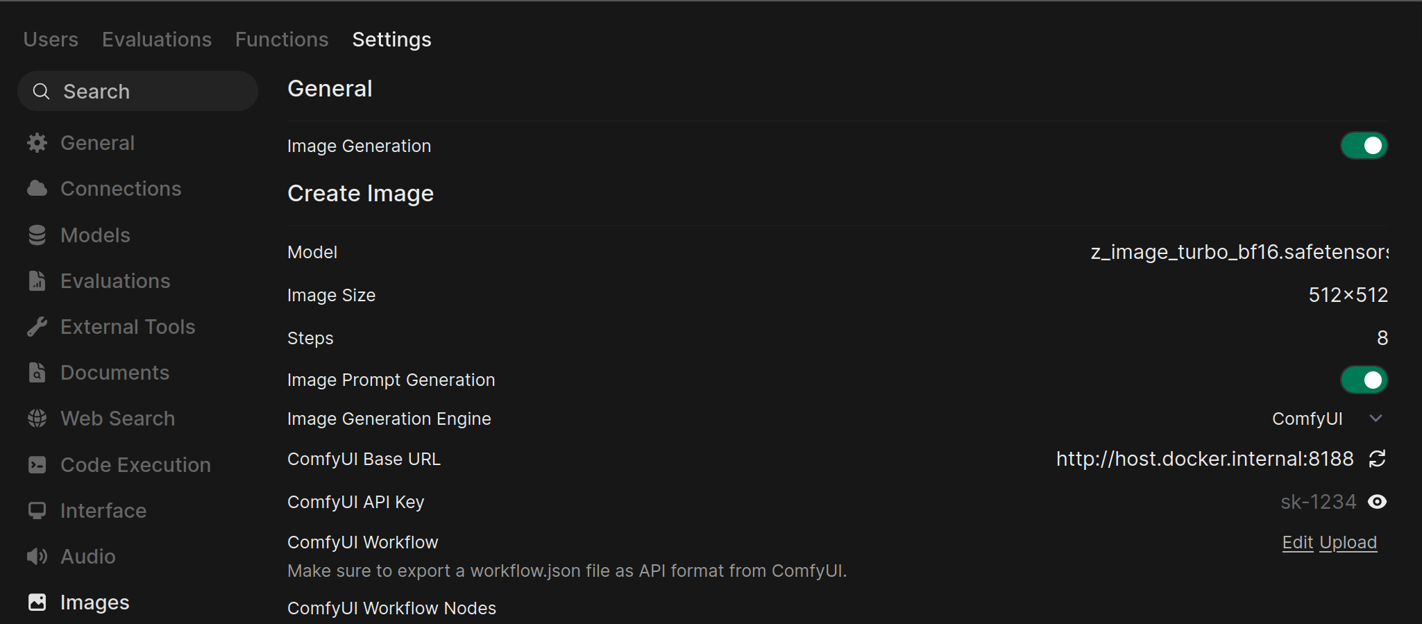The image size is (1422, 624).
Task: Disable Image Generation
Action: 1363,145
